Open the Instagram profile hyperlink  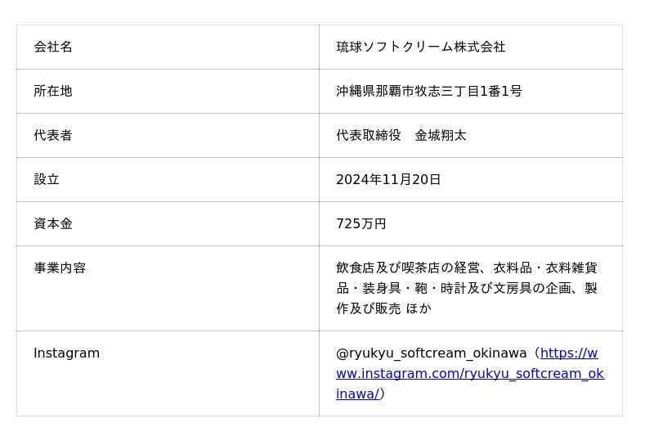[x=470, y=373]
